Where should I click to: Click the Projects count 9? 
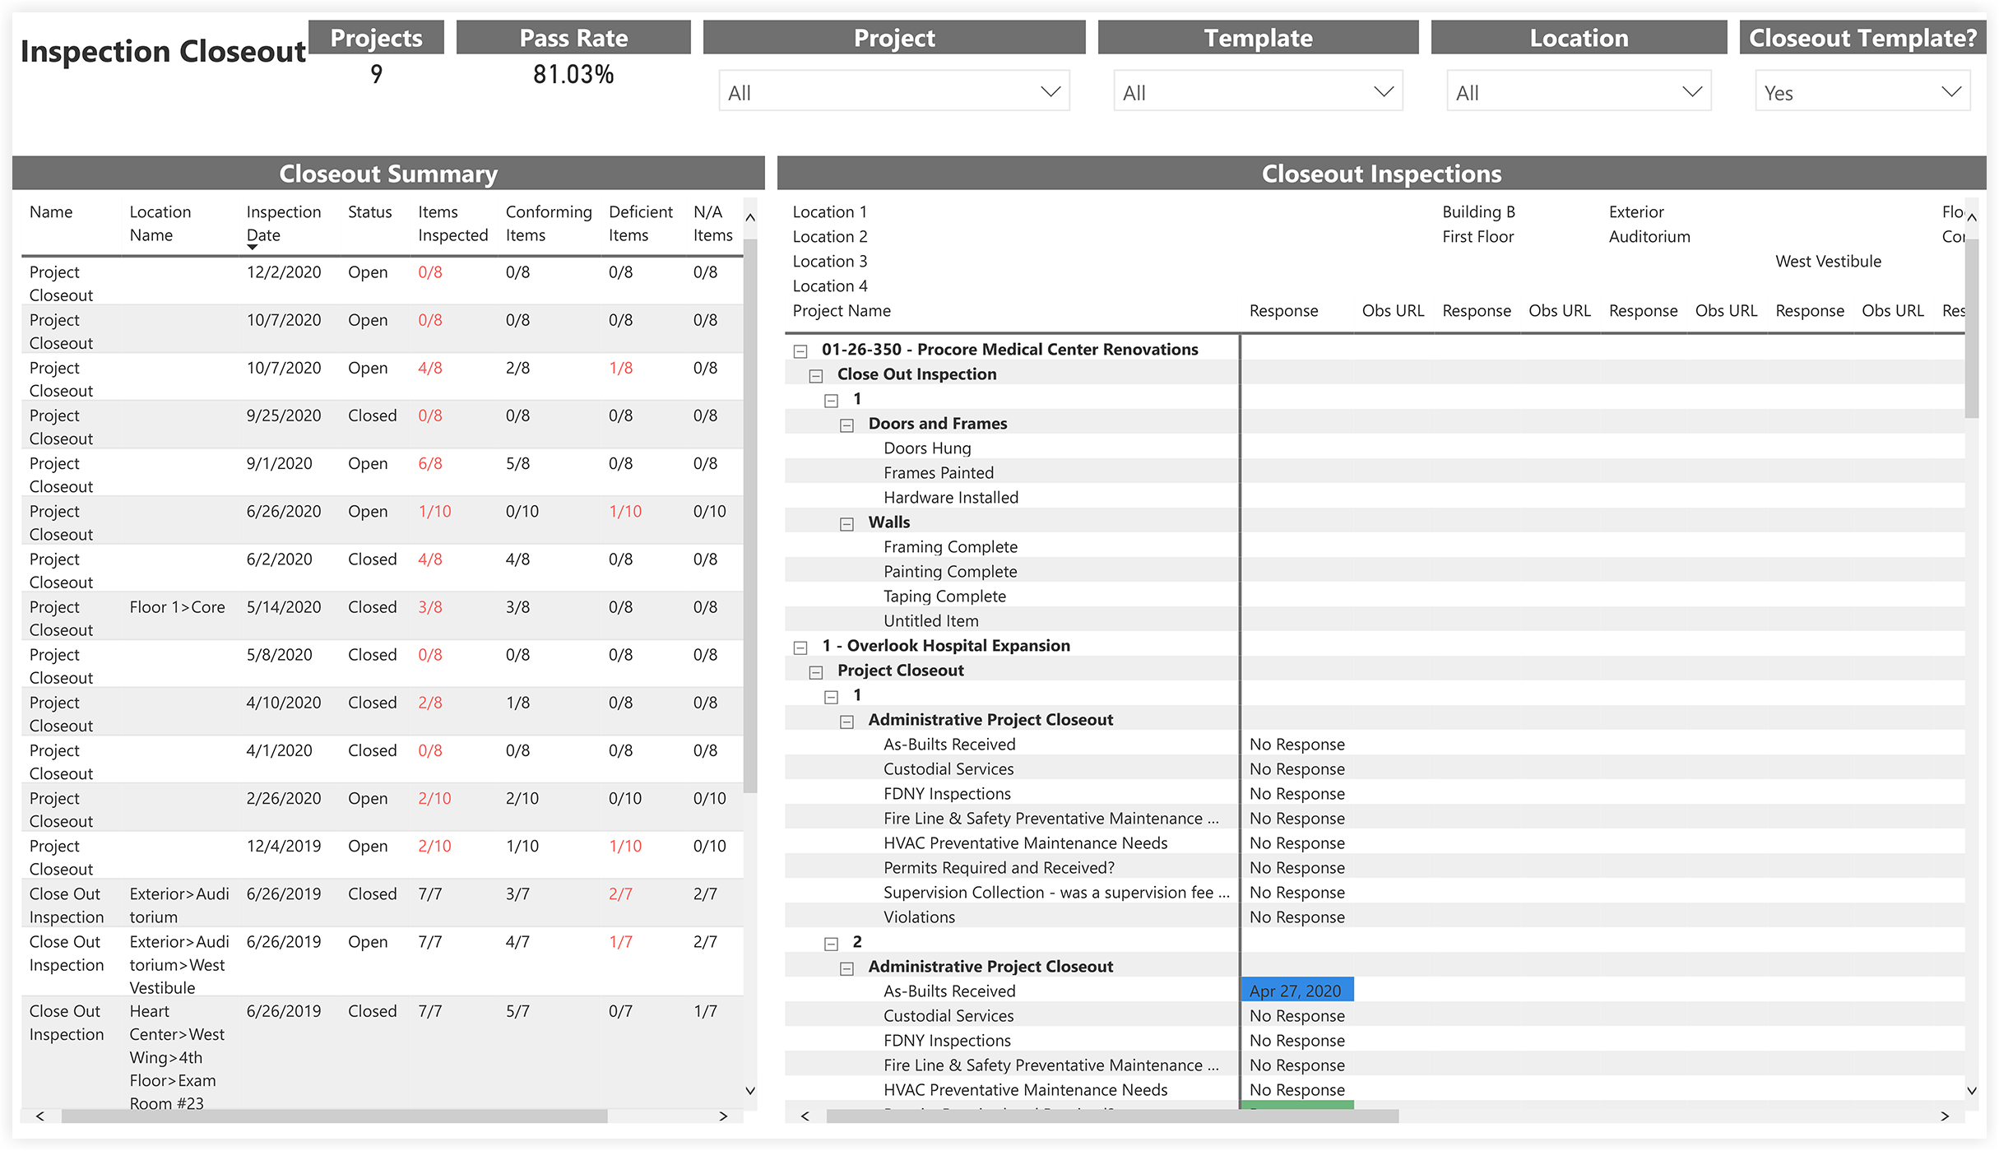[x=376, y=75]
